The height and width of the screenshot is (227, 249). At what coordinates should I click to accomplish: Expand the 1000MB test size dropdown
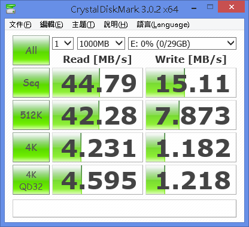101,43
